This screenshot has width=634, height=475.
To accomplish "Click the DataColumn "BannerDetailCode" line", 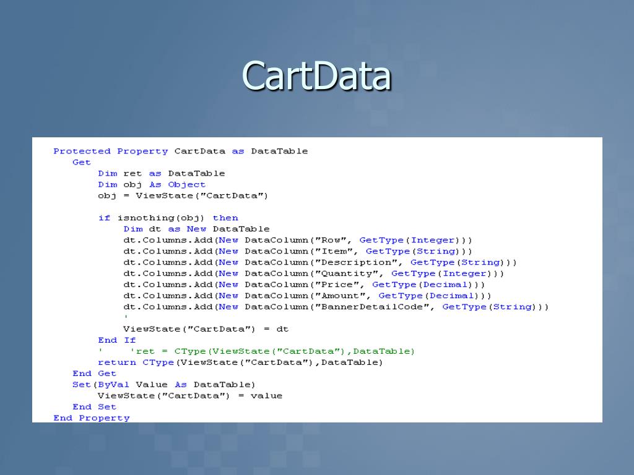I will (336, 307).
